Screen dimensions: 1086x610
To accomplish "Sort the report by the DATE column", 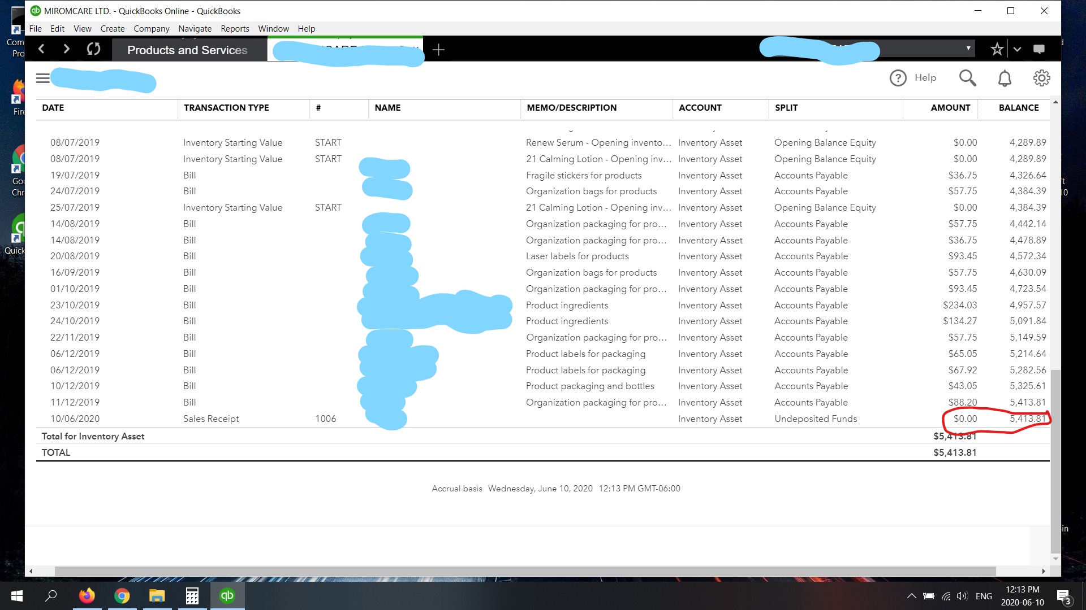I will (54, 108).
